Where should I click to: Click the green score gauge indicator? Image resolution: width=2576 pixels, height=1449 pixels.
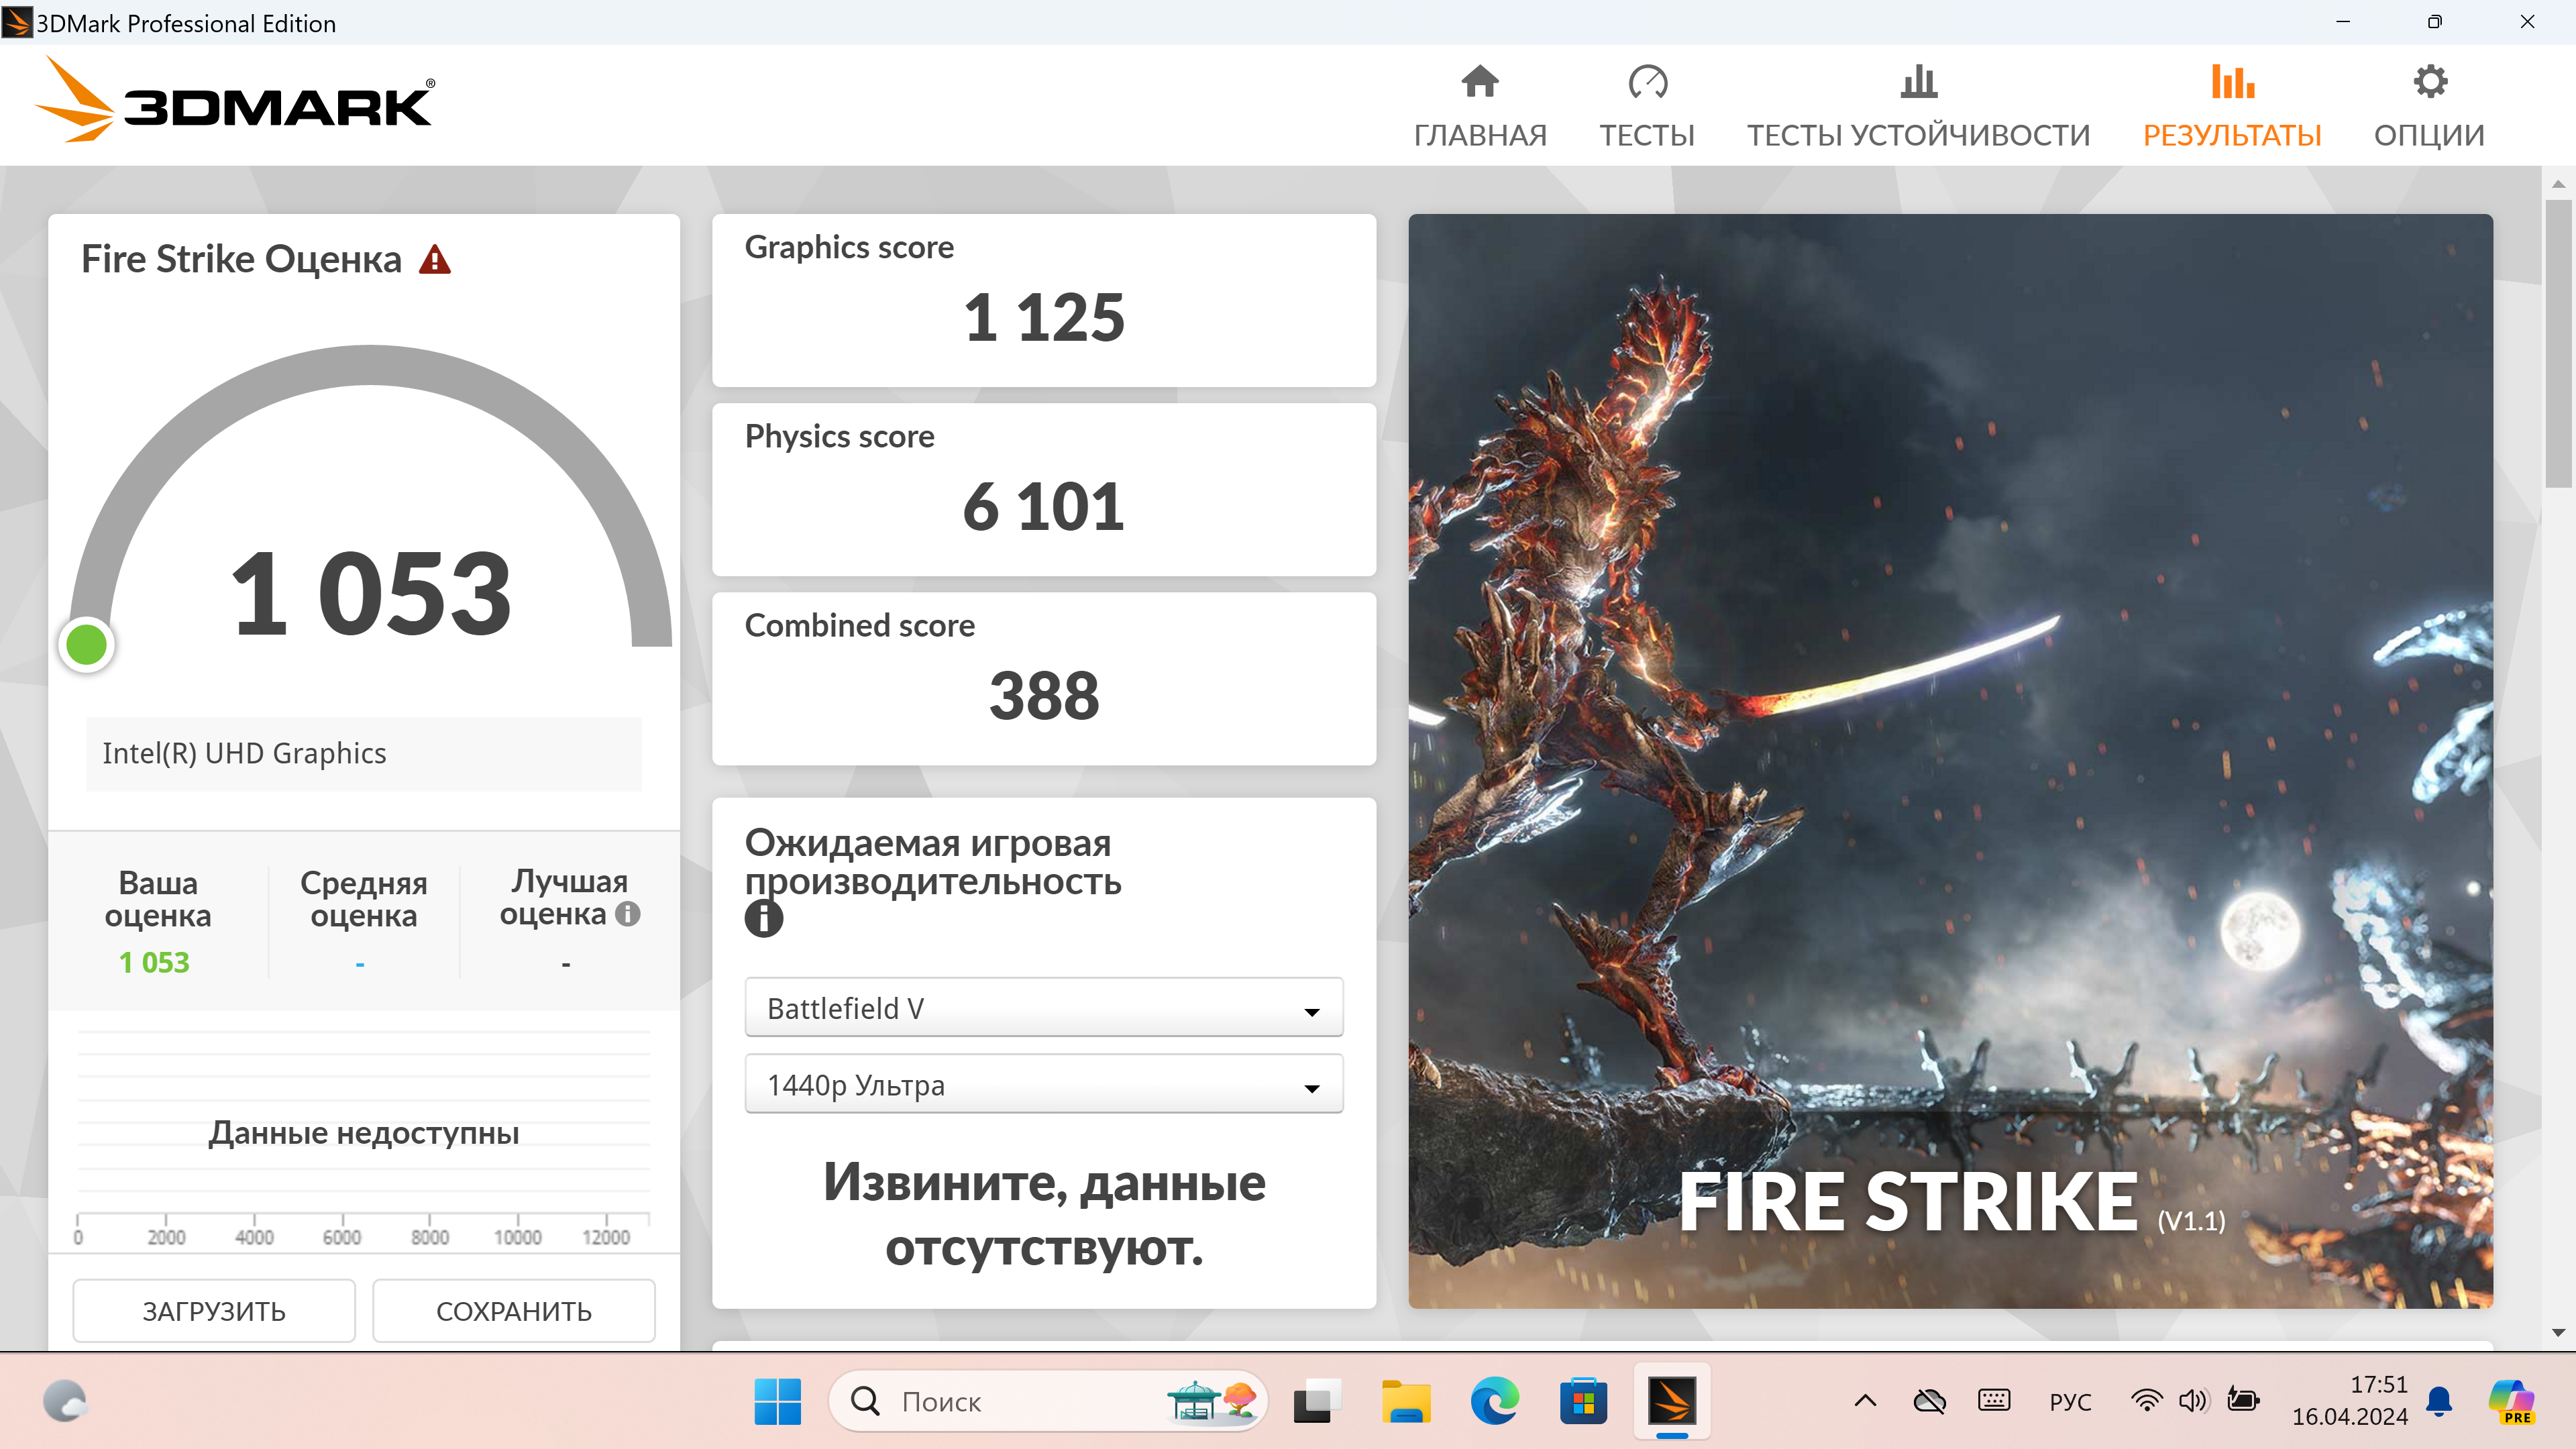[86, 645]
